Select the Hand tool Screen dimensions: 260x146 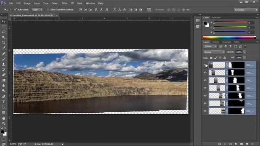(4, 118)
